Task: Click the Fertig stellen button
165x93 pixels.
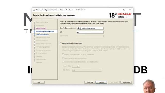Action: click(x=114, y=82)
